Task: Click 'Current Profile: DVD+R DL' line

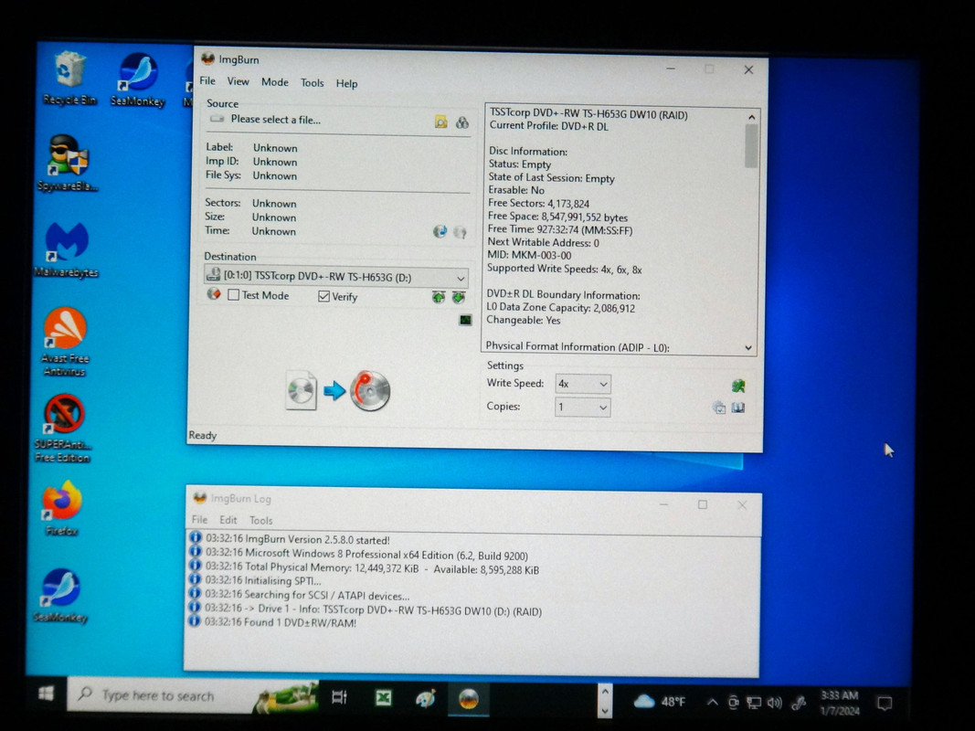Action: (549, 126)
